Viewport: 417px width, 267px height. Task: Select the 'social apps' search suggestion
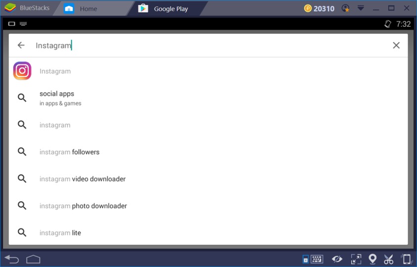208,98
